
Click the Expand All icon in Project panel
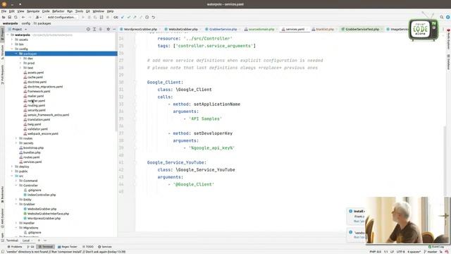(x=94, y=29)
